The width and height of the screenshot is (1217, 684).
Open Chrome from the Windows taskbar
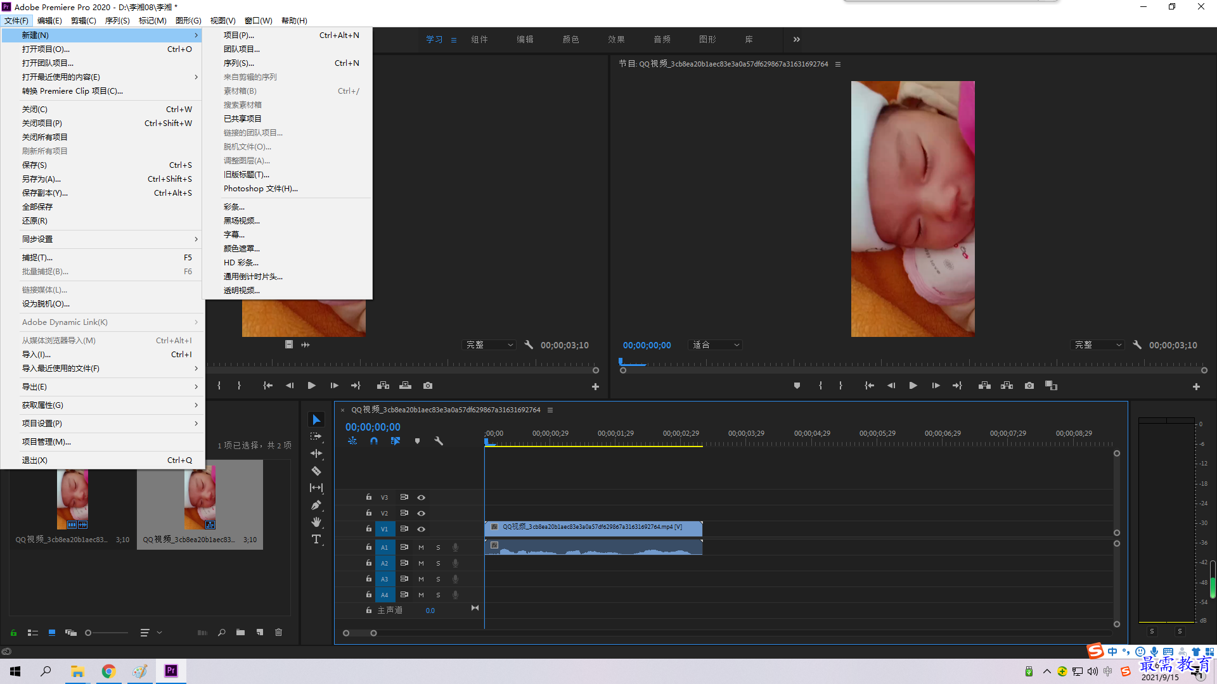(x=108, y=671)
